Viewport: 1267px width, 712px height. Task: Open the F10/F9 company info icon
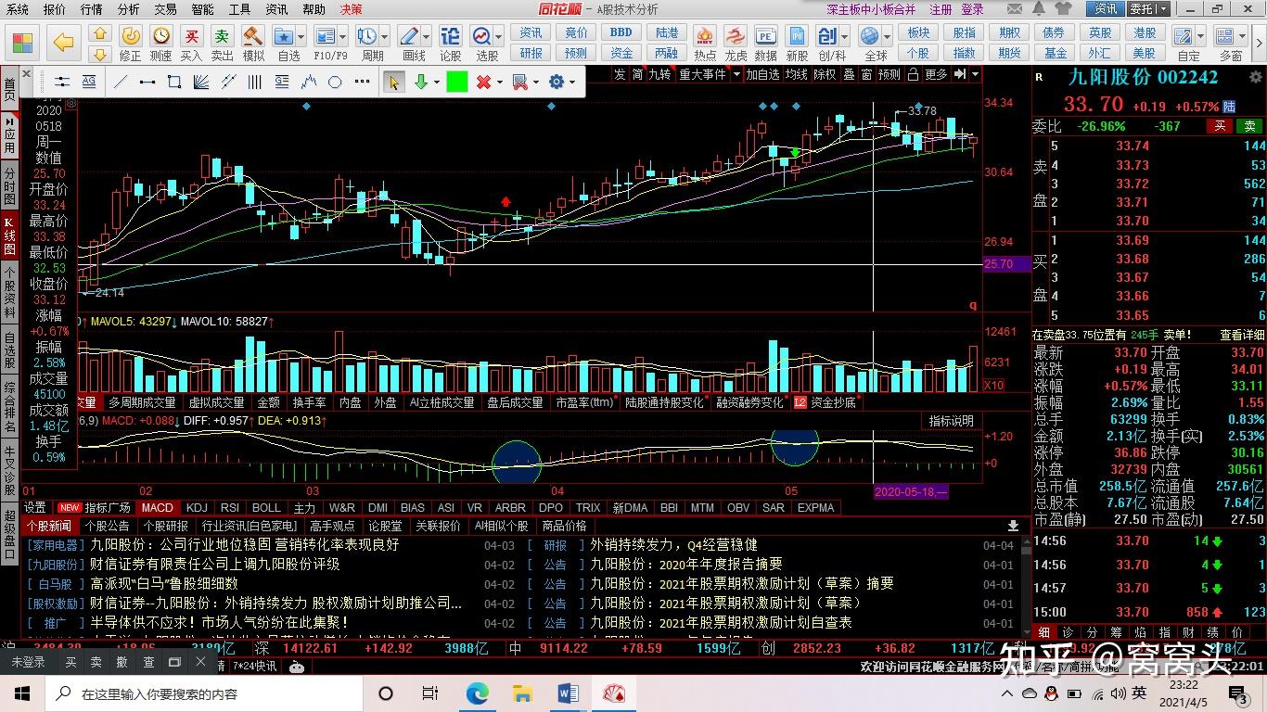click(326, 43)
